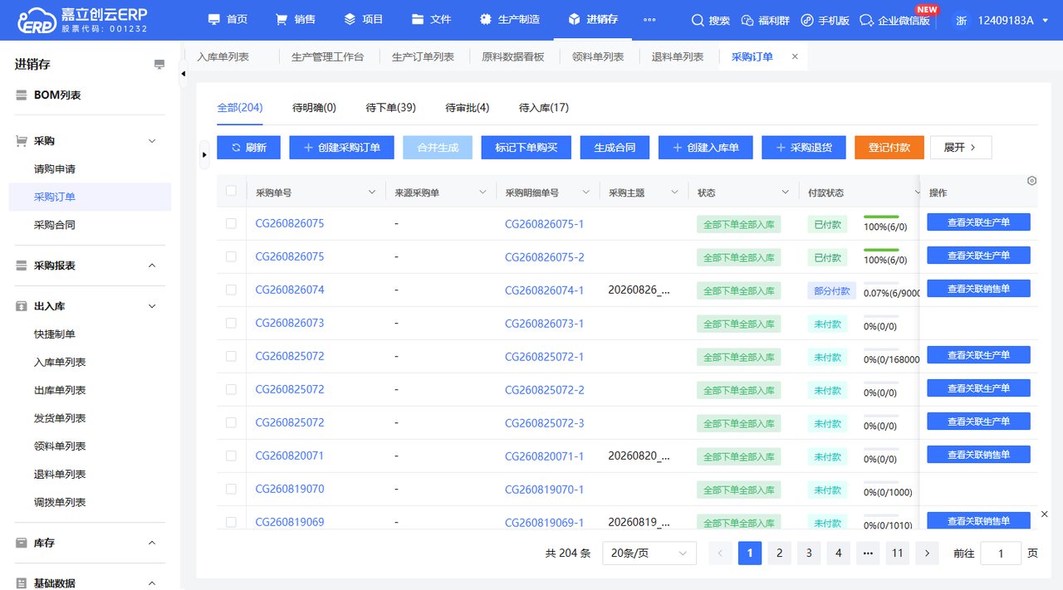Toggle the filter panel arrow beside 刷新

(x=204, y=154)
